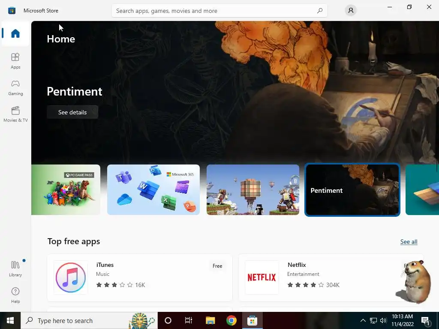Screen dimensions: 439x329
Task: Click the Netflix app logo
Action: pyautogui.click(x=262, y=278)
